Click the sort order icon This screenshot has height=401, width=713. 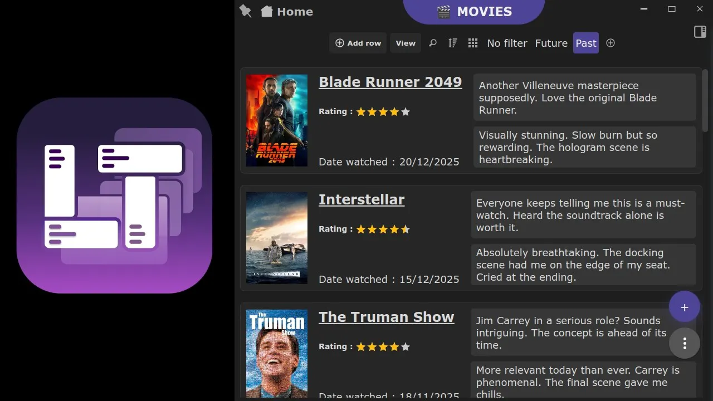452,43
